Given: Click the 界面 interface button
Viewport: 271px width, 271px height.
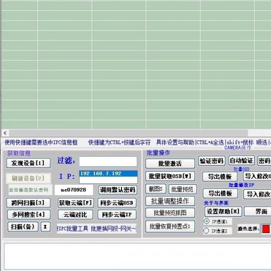Looking at the screenshot, I should pos(257,211).
